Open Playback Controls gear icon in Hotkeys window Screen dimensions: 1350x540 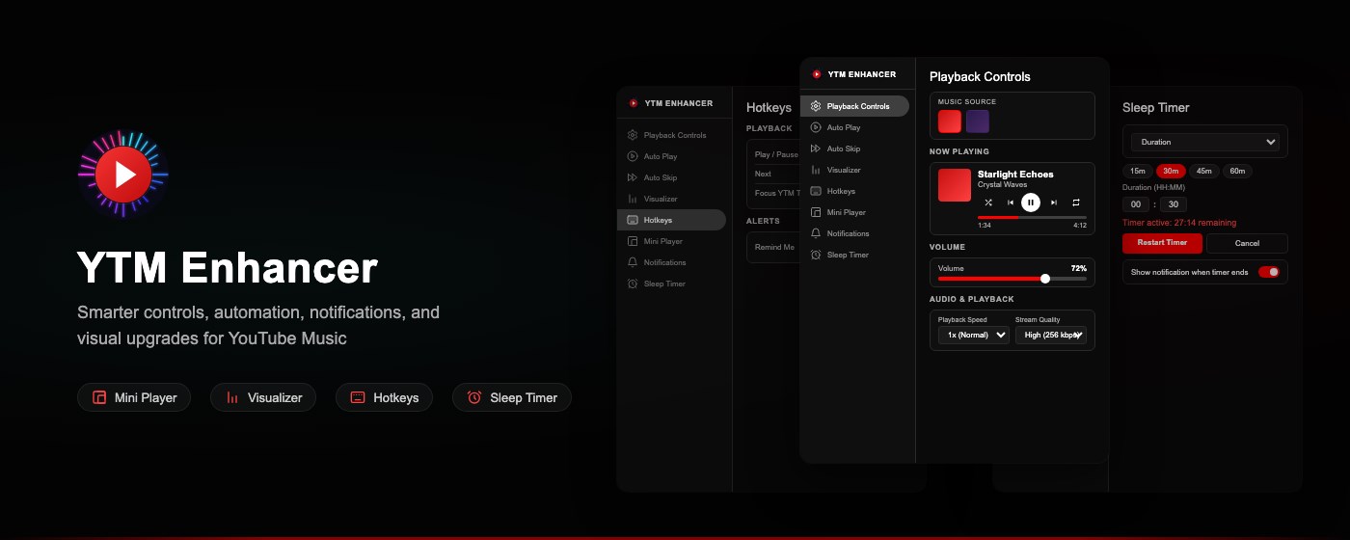coord(633,135)
